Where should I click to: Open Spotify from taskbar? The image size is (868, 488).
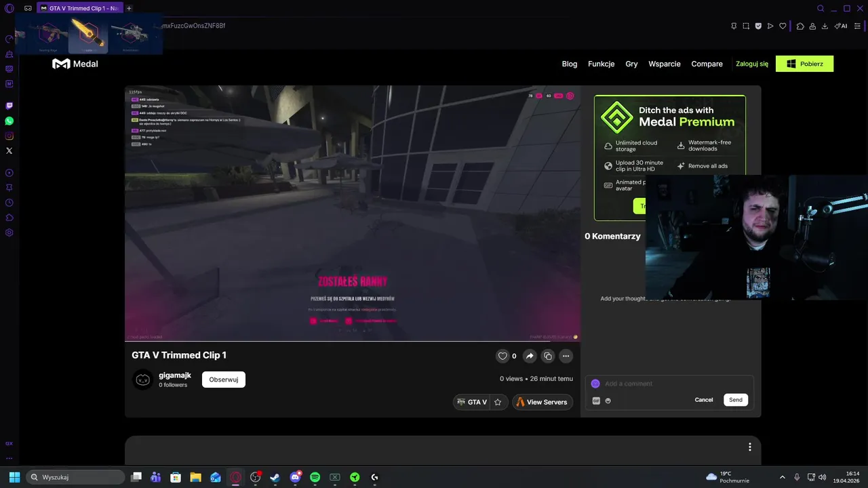point(315,477)
